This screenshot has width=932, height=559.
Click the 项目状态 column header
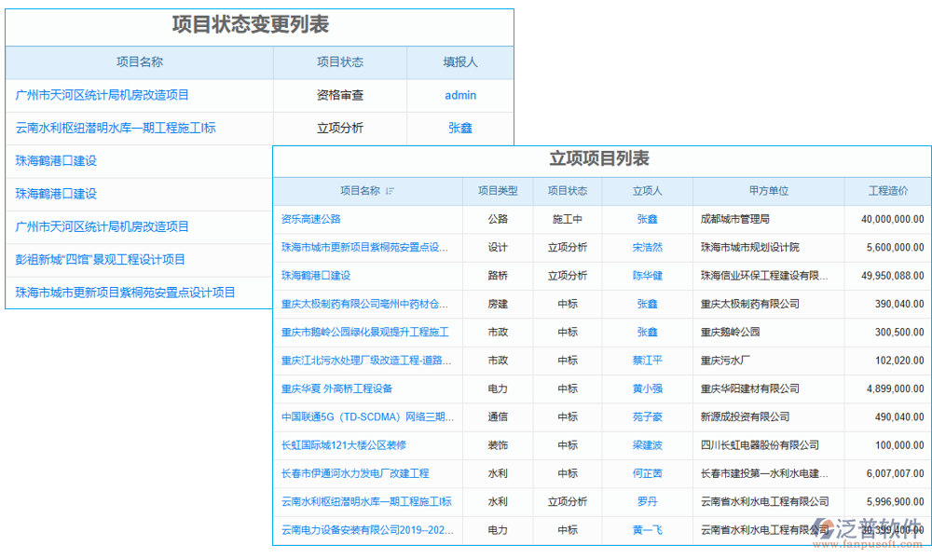(x=569, y=191)
